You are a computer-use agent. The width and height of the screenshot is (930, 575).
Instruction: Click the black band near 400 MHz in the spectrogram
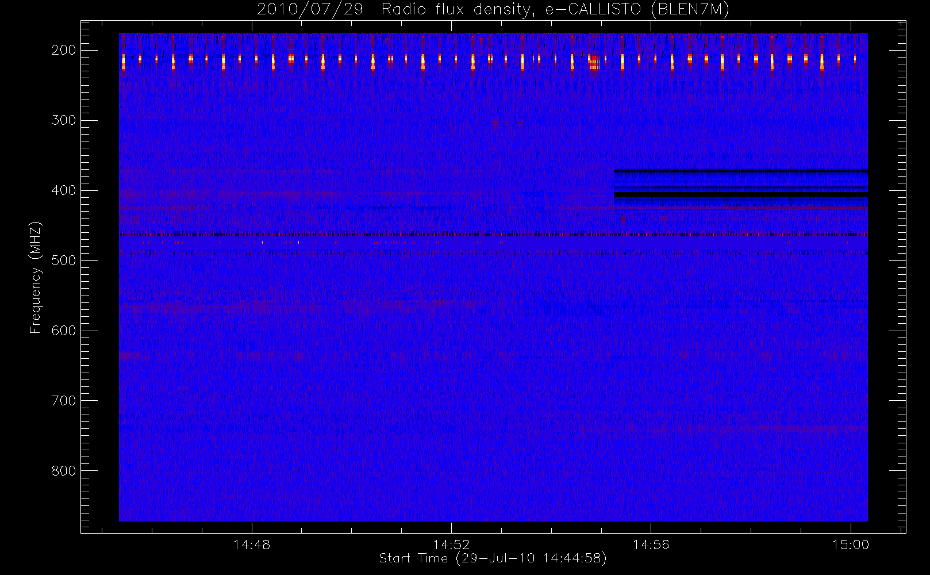click(740, 195)
